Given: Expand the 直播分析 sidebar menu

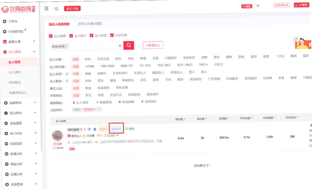Looking at the screenshot, I should (36, 153).
